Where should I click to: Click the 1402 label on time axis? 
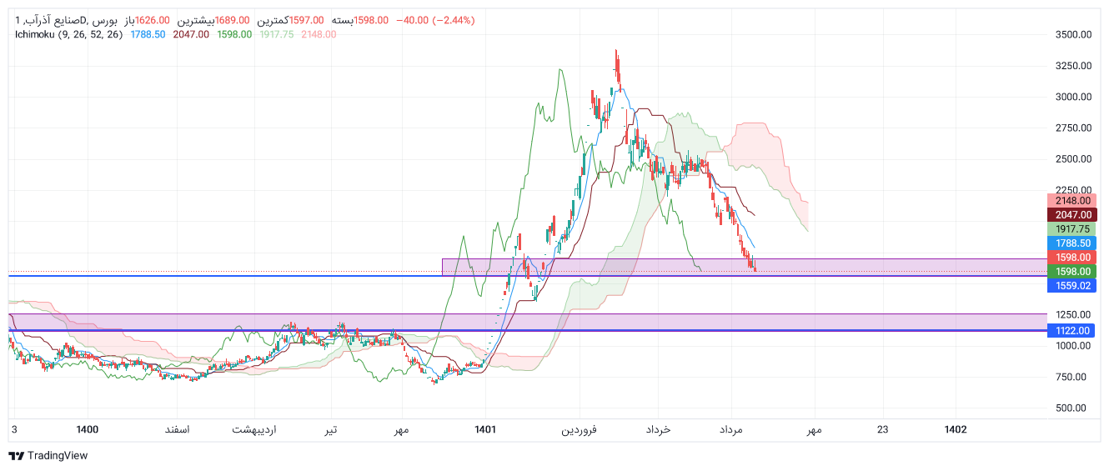[x=956, y=429]
